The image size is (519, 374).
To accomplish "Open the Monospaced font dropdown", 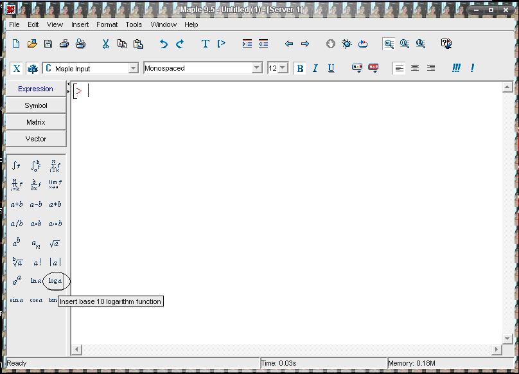I will 257,68.
